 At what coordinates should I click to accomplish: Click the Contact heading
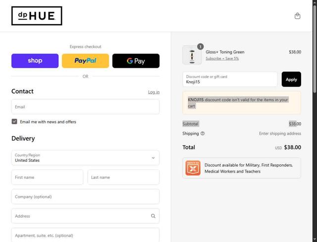[x=22, y=91]
